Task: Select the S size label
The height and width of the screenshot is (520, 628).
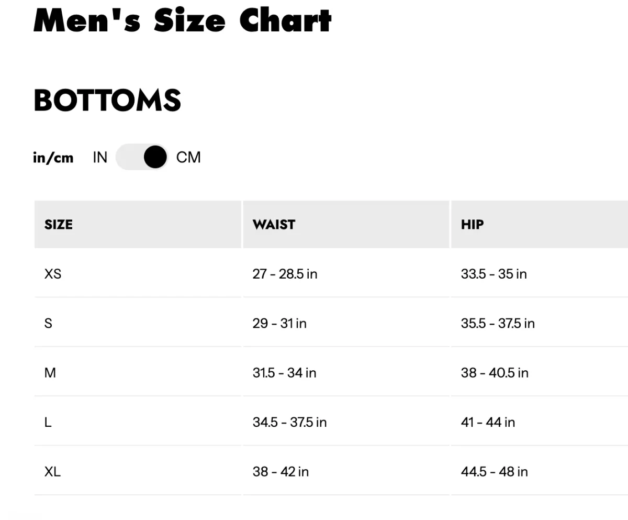Action: pyautogui.click(x=48, y=323)
